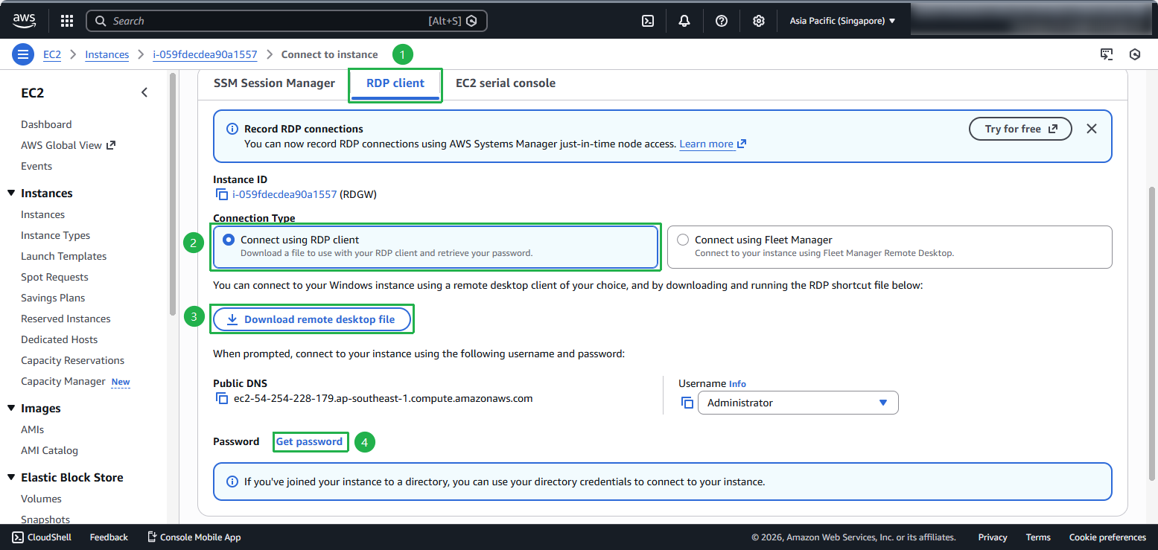
Task: Switch to the EC2 serial console tab
Action: pos(505,83)
